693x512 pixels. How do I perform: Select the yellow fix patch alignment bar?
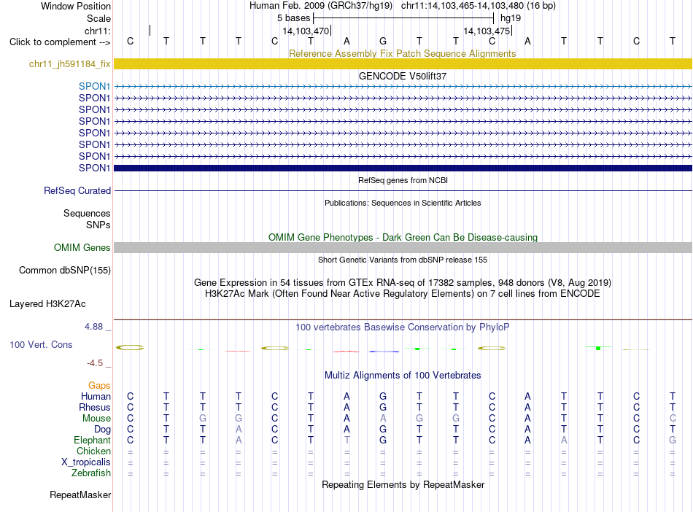point(403,63)
